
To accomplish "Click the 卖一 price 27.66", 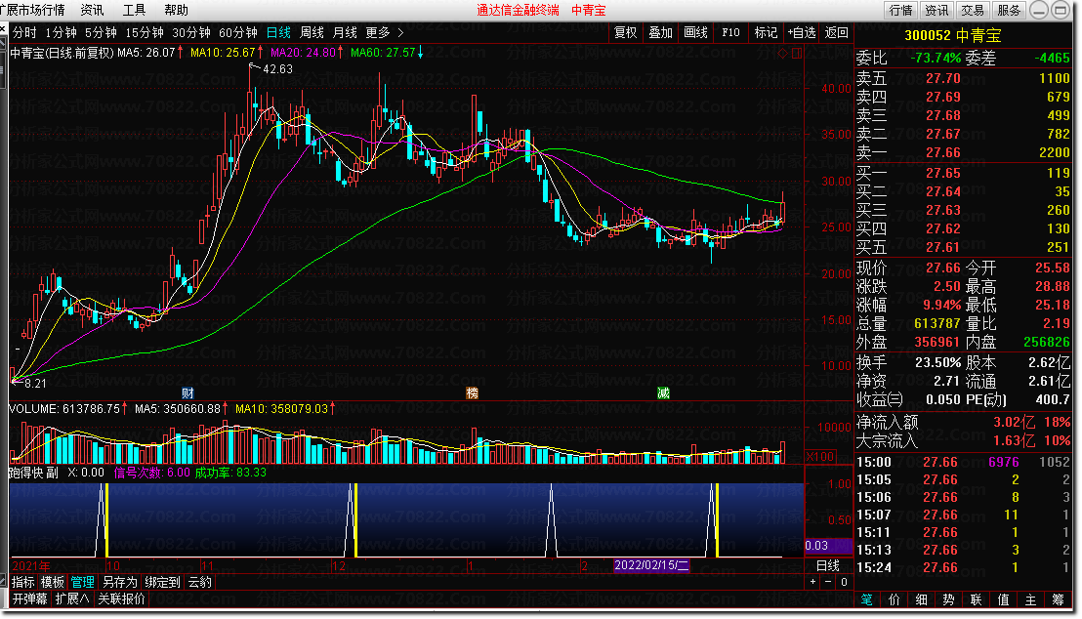I will pos(942,152).
